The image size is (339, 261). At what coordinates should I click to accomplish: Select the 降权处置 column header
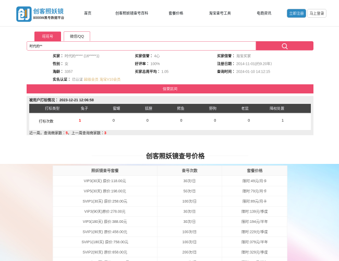point(277,108)
